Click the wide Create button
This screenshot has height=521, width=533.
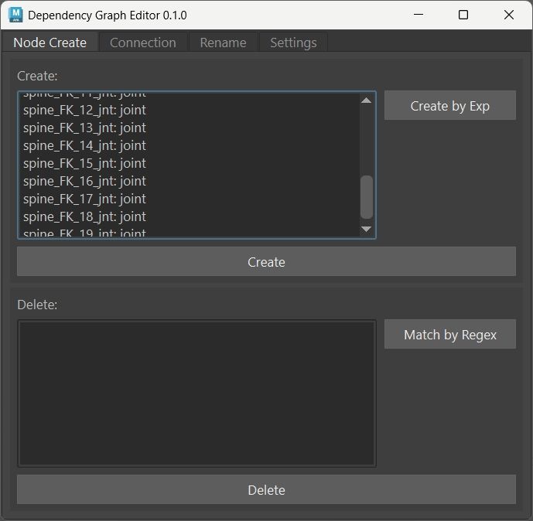(x=266, y=261)
